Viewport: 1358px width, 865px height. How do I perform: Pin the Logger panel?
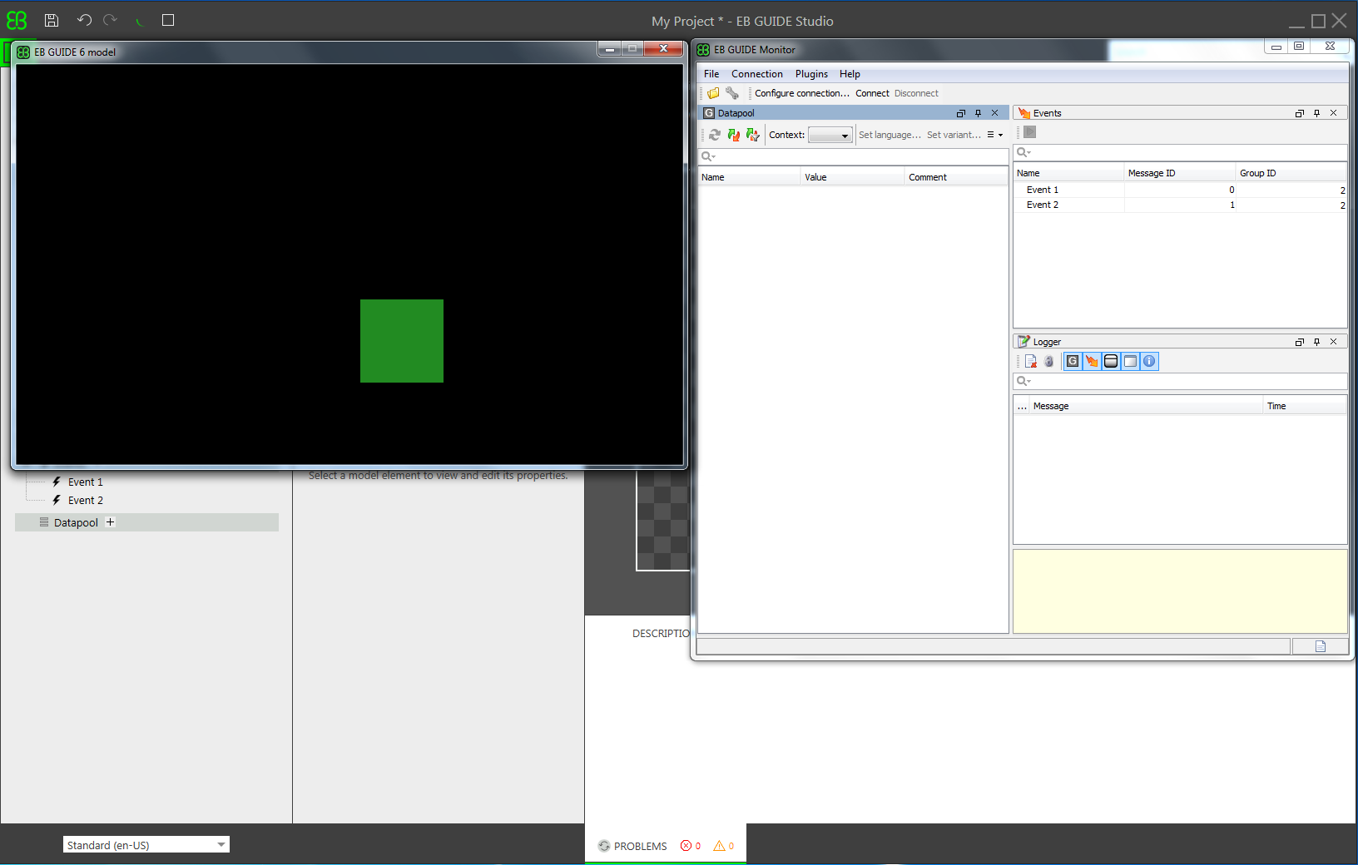1316,342
